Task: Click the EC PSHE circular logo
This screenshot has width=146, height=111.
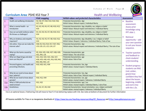Action: [x=136, y=10]
